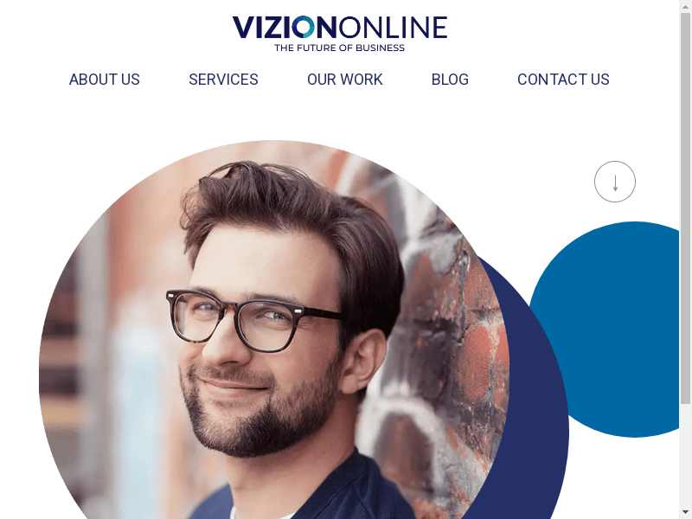
Task: Open the Services menu item
Action: [x=223, y=80]
